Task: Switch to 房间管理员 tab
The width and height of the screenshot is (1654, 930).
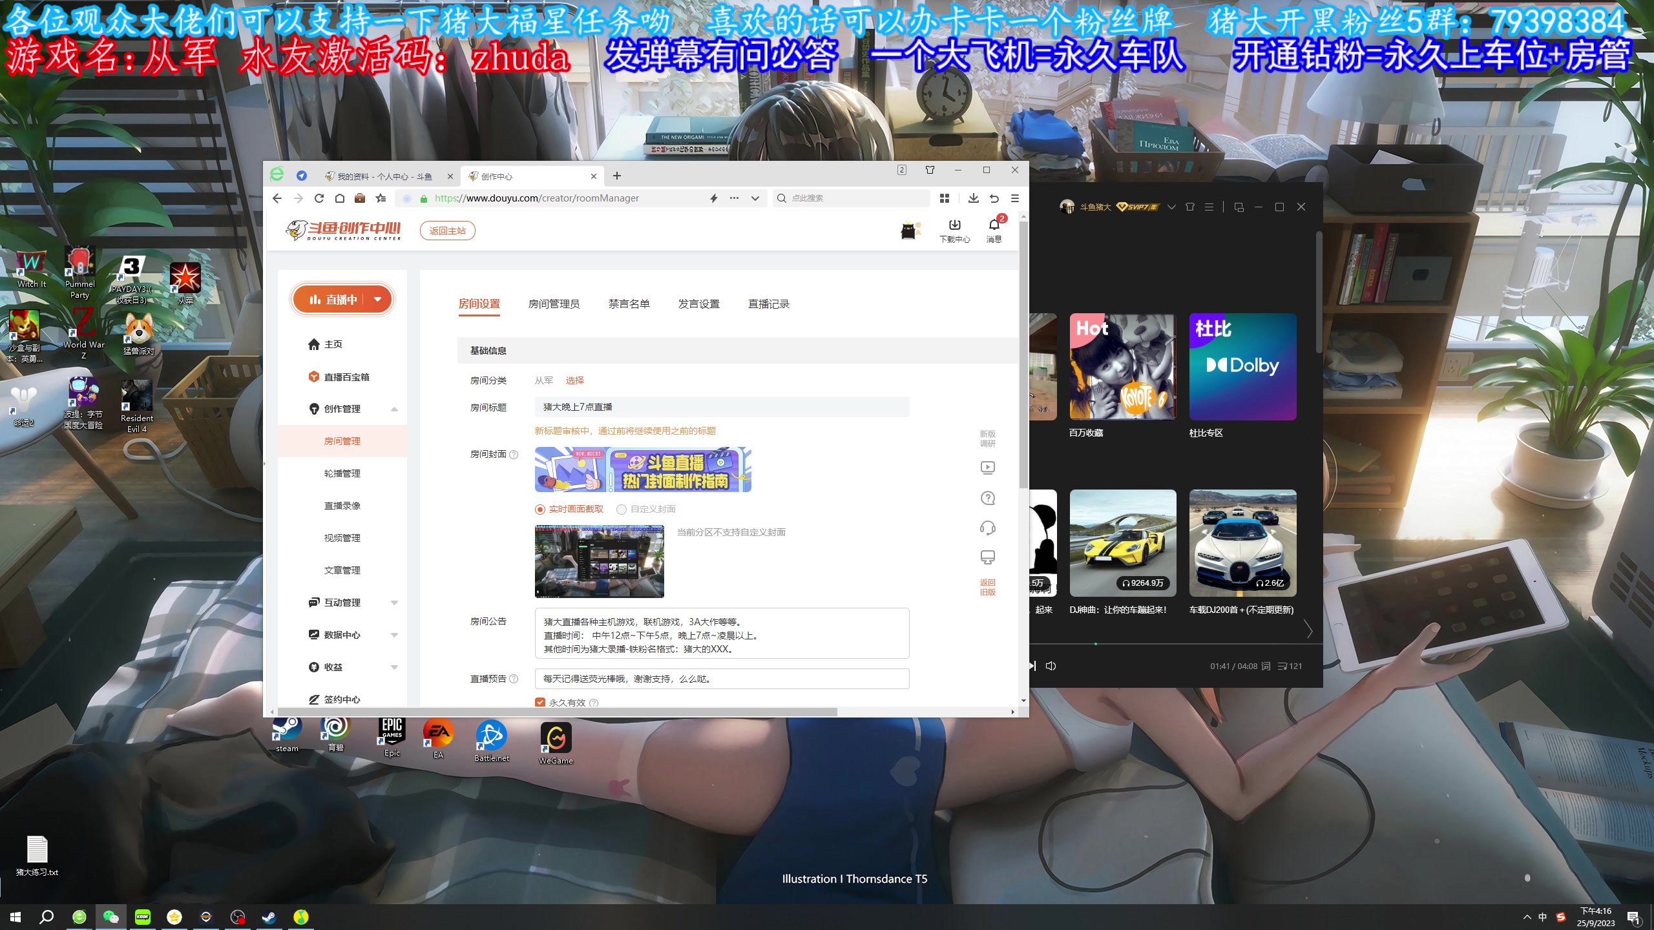Action: [554, 304]
